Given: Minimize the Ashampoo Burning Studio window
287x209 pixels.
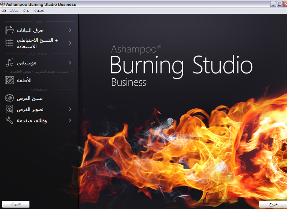Looking at the screenshot, I should tap(273, 4).
